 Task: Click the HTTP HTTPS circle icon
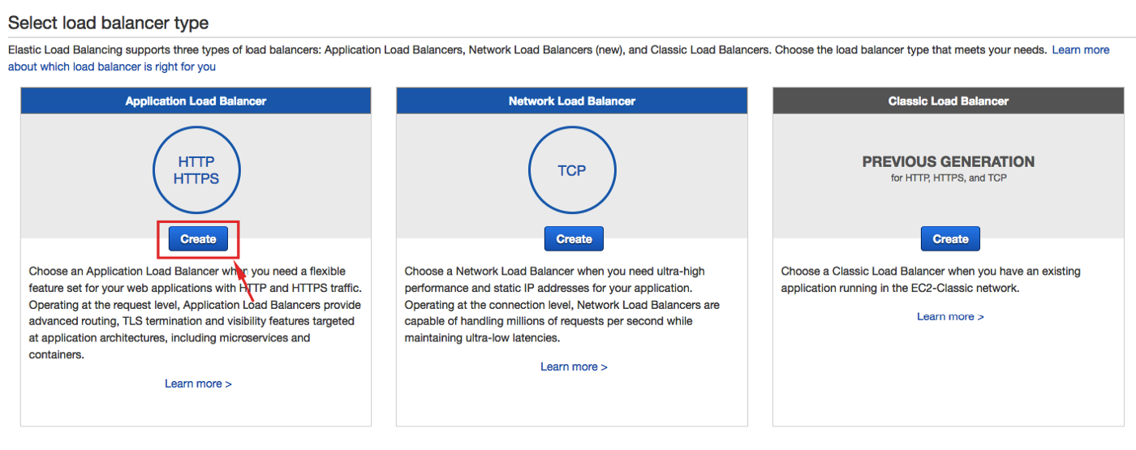(196, 170)
